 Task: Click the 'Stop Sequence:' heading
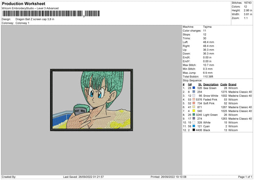(x=193, y=80)
